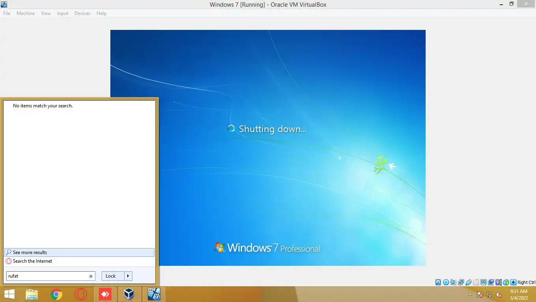Switch to the Windows 7 VM taskbar button
Viewport: 536px width, 302px height.
154,294
